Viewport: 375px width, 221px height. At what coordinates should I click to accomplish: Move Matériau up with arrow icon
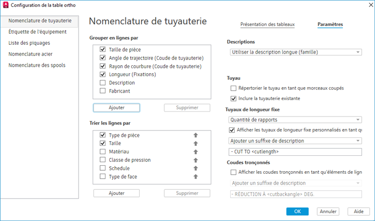[x=195, y=152]
